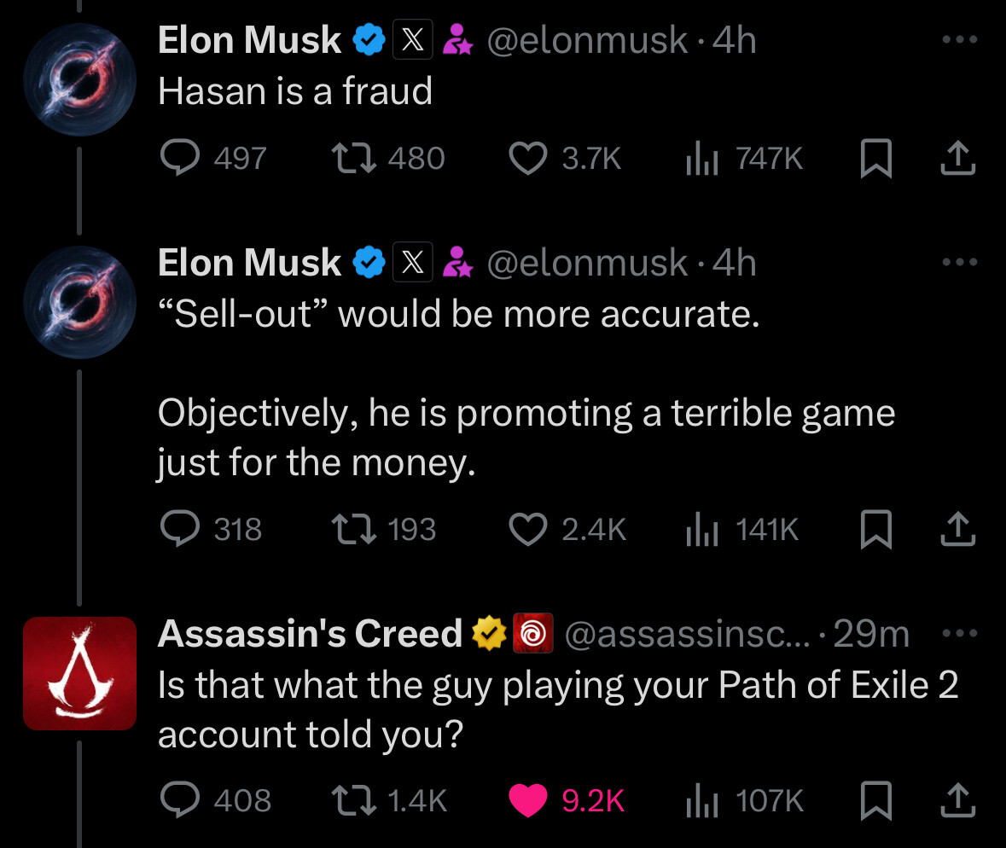Reply to the 'Sell-out' tweet
1006x848 pixels.
coord(178,530)
